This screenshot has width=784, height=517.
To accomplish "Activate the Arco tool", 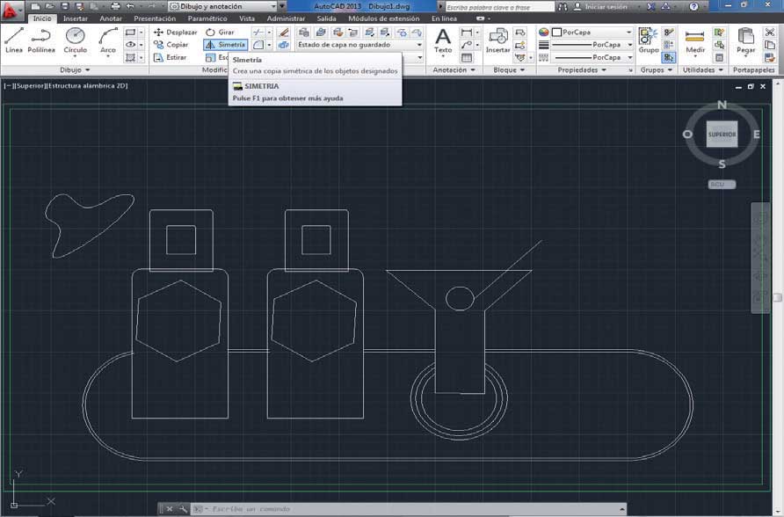I will [x=108, y=40].
